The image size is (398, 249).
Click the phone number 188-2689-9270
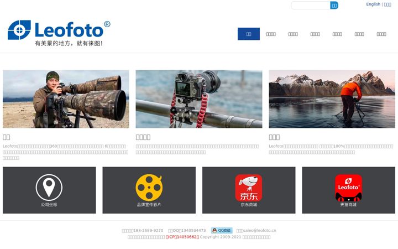pos(148,230)
